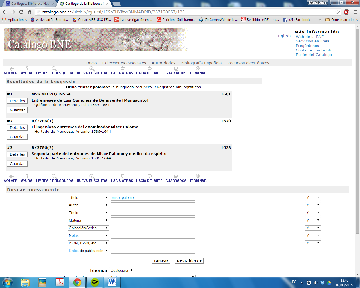The height and width of the screenshot is (288, 360).
Task: Click Guardar for result #2
Action: 17,137
